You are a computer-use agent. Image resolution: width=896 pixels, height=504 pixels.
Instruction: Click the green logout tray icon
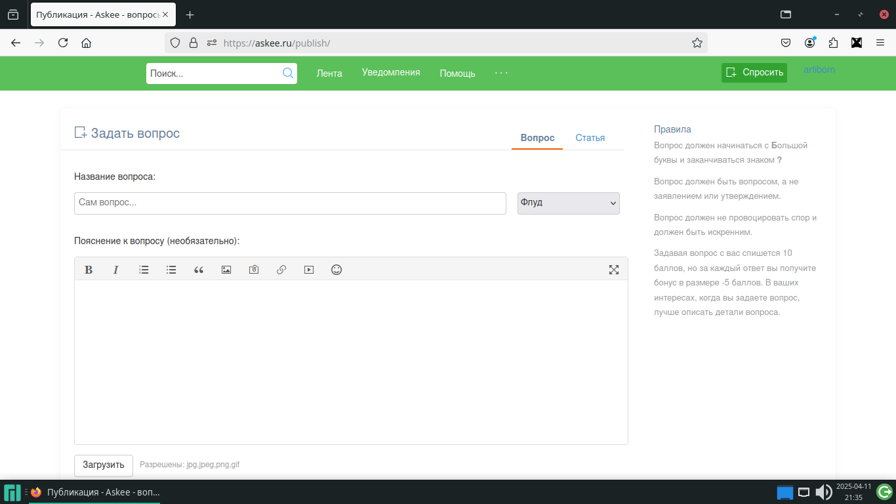click(884, 492)
